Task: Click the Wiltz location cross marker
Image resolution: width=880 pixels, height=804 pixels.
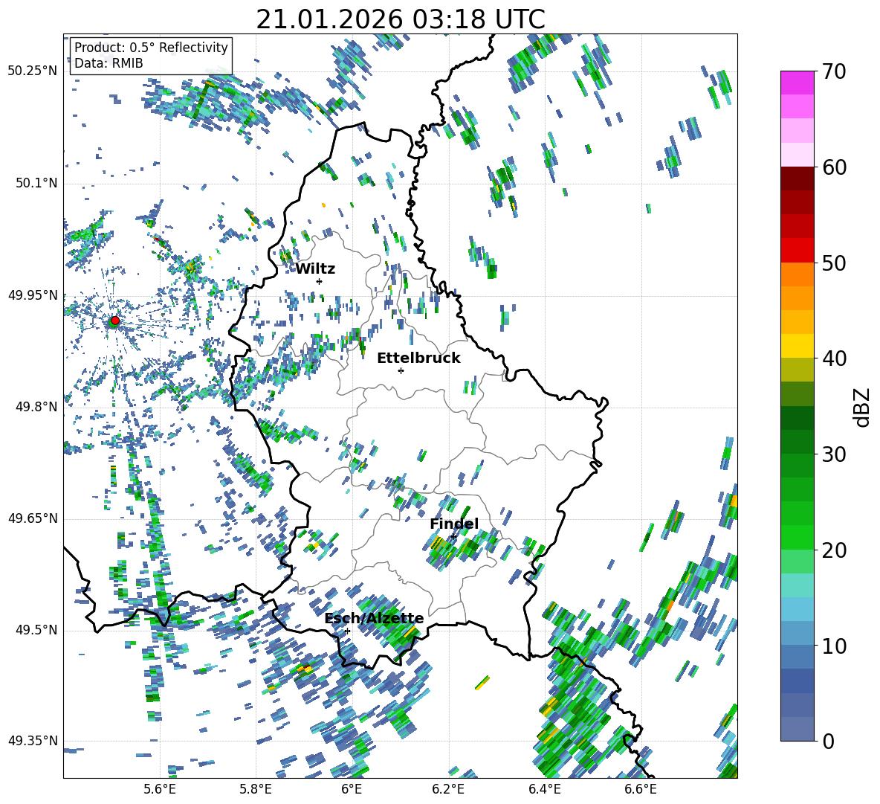Action: (x=320, y=281)
